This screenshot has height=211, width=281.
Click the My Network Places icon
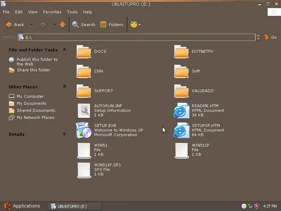(12, 117)
